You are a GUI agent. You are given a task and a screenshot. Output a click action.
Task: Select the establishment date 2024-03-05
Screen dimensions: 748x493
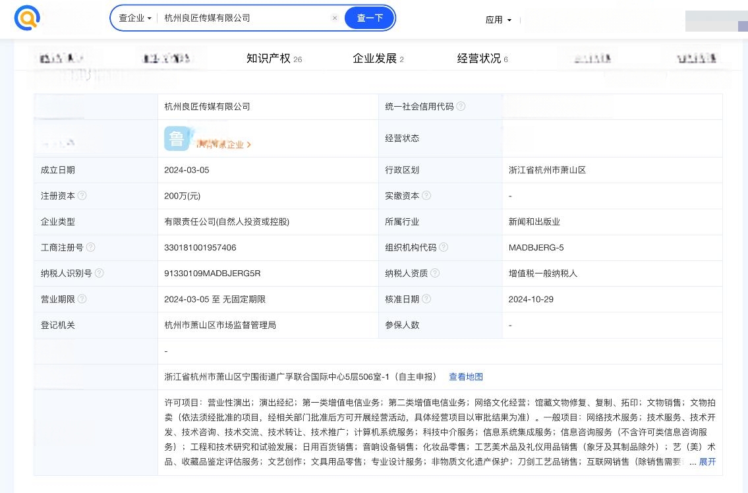(x=187, y=170)
